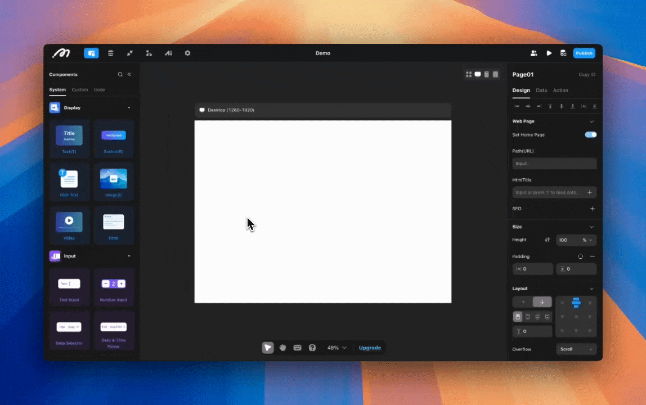
Task: Open the settings gear in top toolbar
Action: (x=187, y=53)
